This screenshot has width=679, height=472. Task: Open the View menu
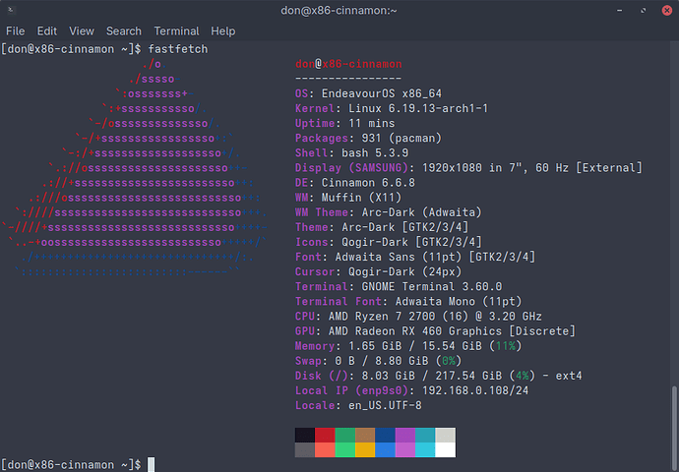coord(82,31)
